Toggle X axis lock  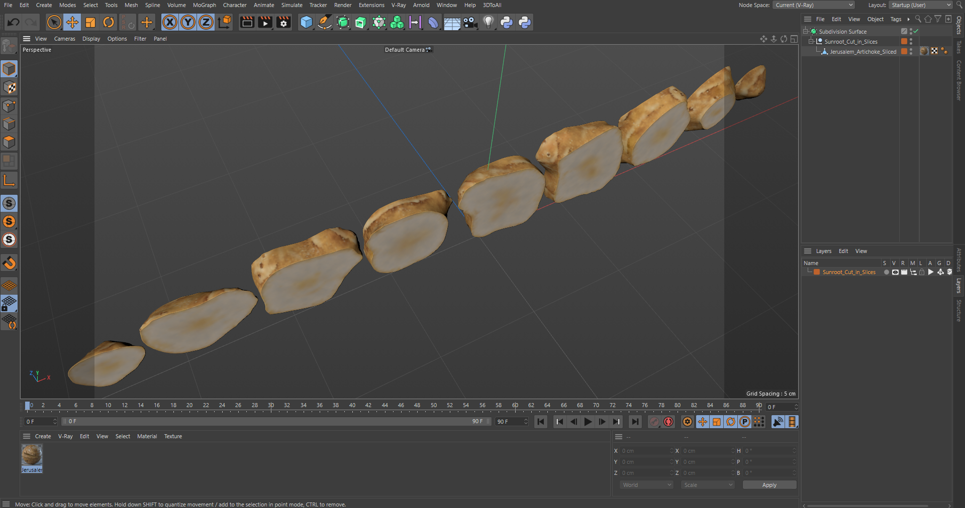click(x=170, y=22)
